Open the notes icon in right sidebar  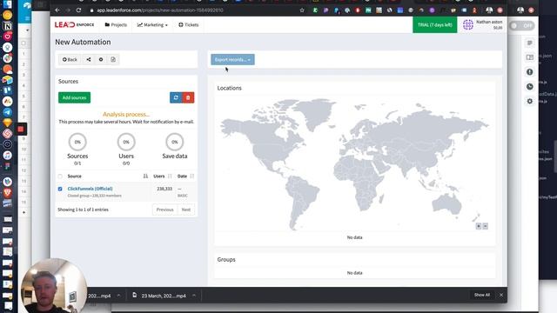[x=530, y=43]
